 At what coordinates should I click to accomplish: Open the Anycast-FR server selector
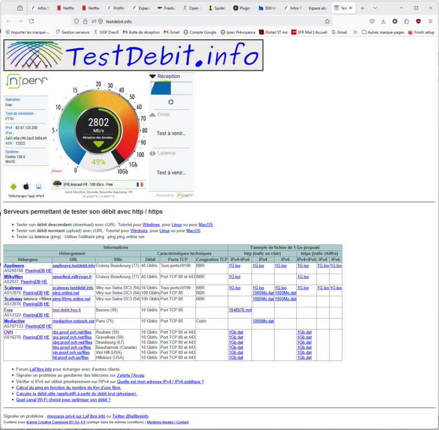point(98,184)
